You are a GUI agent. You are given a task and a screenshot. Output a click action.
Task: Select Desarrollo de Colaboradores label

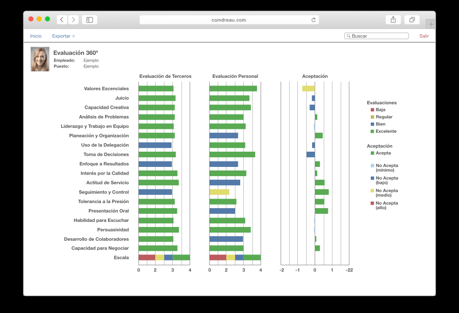(96, 239)
